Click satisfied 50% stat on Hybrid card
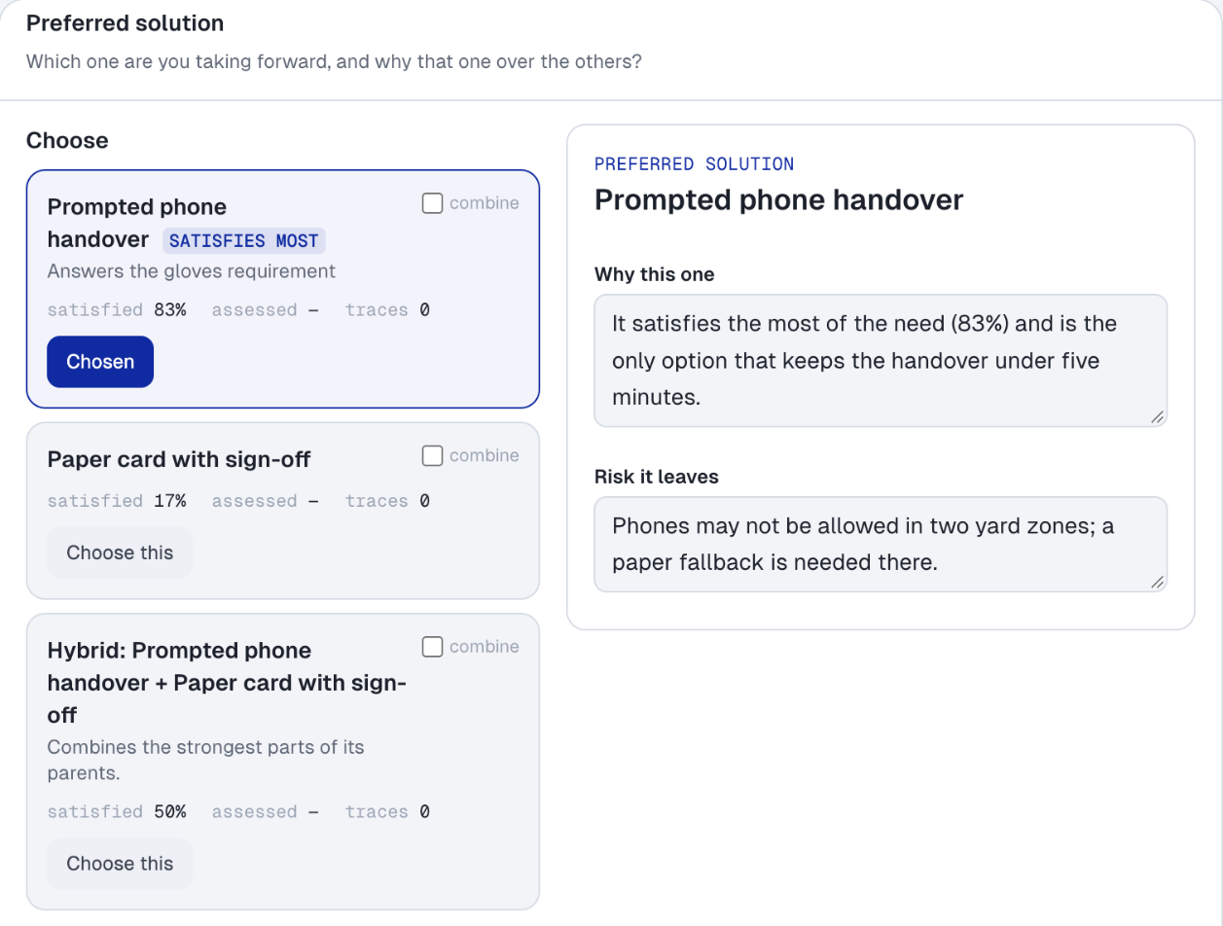 tap(117, 812)
